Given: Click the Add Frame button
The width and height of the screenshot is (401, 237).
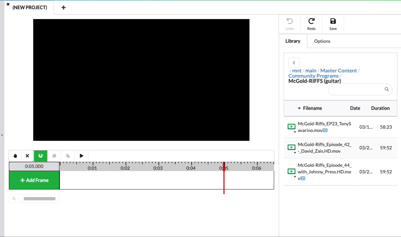Looking at the screenshot, I should tap(34, 180).
